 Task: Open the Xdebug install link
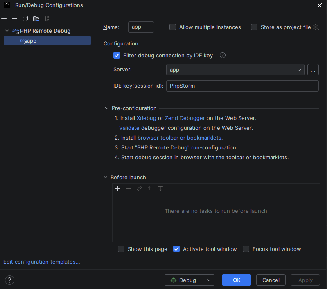[x=147, y=118]
